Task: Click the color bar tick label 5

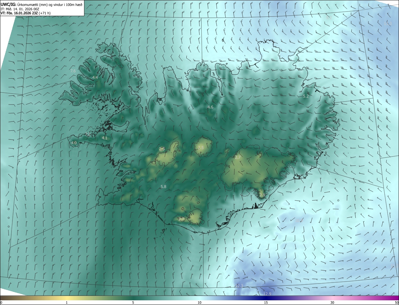Action: 133,303
